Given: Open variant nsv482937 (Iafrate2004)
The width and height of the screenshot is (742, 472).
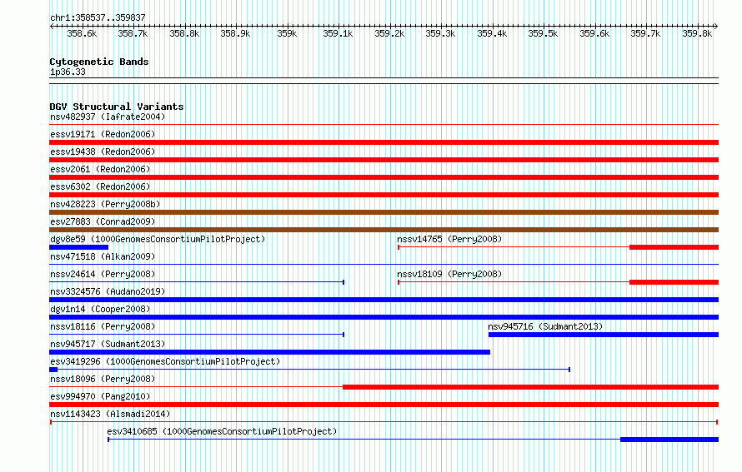Looking at the screenshot, I should pyautogui.click(x=108, y=117).
